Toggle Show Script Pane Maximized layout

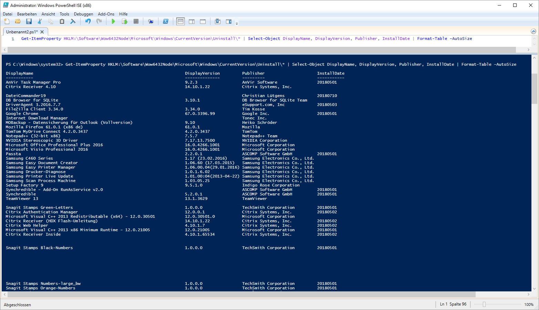click(203, 21)
